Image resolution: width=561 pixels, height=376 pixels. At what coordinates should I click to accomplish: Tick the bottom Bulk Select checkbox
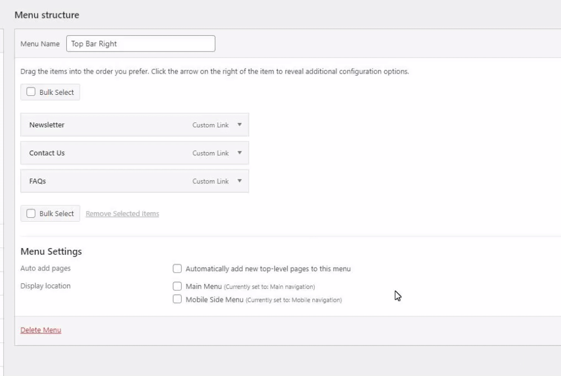coord(31,213)
